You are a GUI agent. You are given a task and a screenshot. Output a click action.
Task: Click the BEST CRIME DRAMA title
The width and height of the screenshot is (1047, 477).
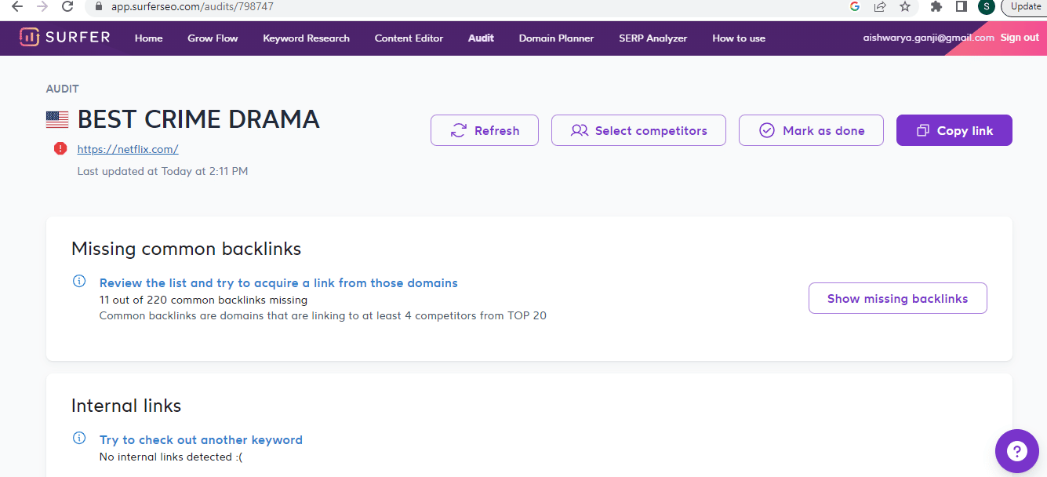pyautogui.click(x=198, y=119)
